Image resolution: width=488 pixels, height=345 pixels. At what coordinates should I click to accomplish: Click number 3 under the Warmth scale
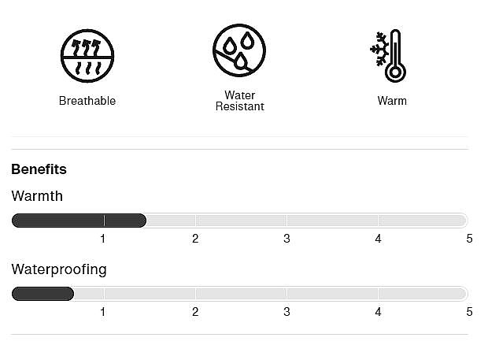click(x=287, y=239)
